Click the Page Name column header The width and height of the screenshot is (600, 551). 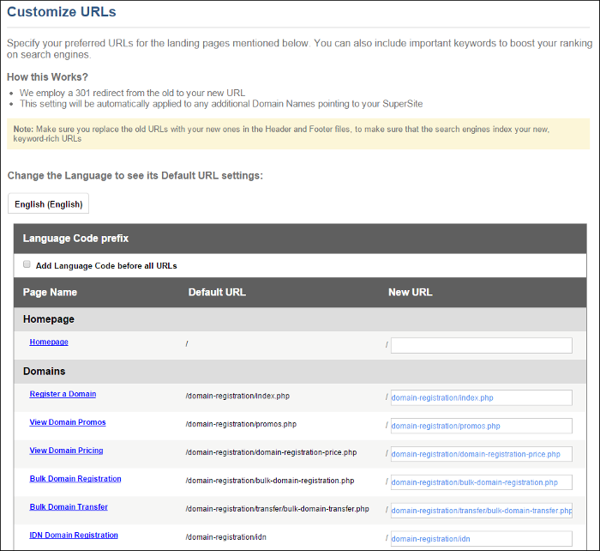coord(50,292)
